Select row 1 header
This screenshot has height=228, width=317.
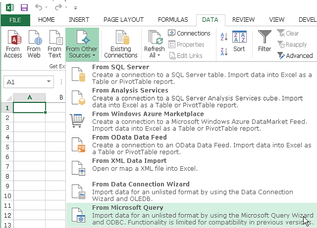tap(7, 108)
